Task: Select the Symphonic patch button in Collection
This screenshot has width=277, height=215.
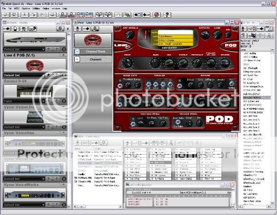Action: coord(186,172)
